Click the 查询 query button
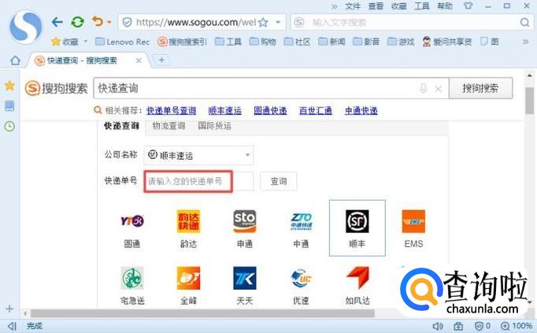This screenshot has width=537, height=333. tap(279, 182)
